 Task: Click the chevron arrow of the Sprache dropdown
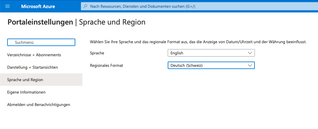pyautogui.click(x=250, y=53)
